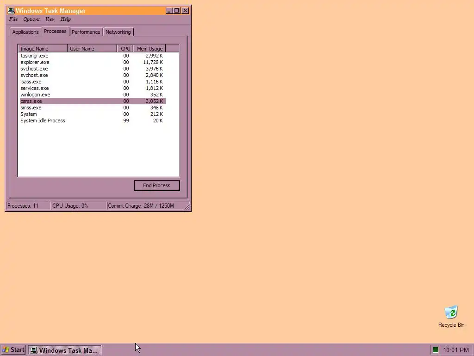Click the End Process button

tap(157, 185)
